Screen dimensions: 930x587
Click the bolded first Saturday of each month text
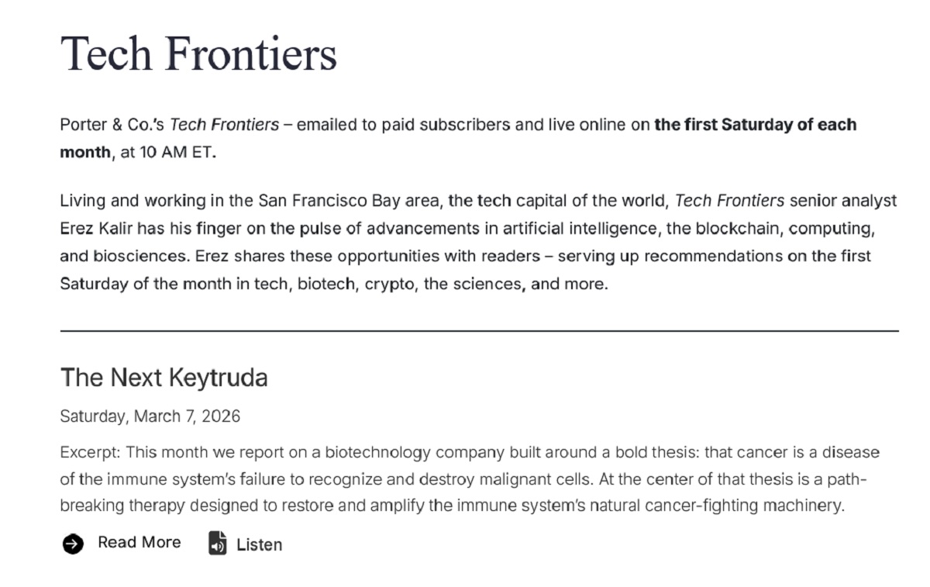coord(756,124)
